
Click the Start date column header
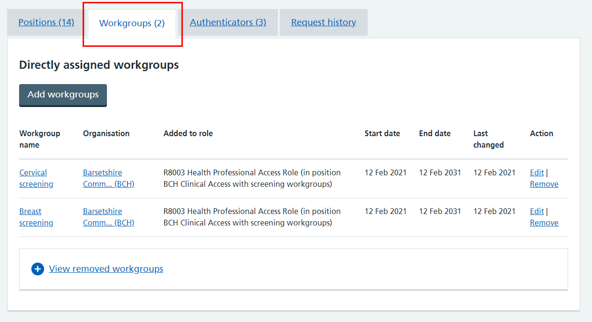(382, 133)
